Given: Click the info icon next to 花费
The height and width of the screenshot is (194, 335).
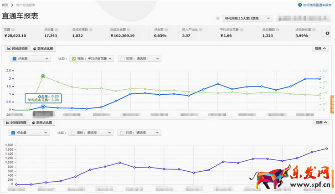Looking at the screenshot, I should point(13,29).
